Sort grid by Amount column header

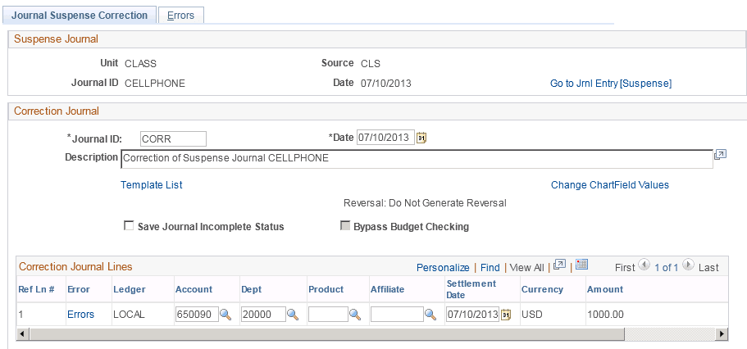[x=605, y=289]
